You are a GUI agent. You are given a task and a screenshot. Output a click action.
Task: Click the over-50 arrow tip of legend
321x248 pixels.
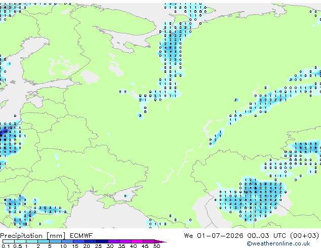pos(160,242)
